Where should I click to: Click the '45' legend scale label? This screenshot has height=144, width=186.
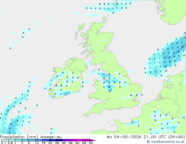(x=84, y=143)
